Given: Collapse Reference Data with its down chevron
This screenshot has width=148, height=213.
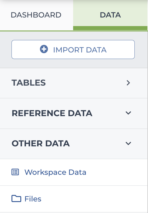Looking at the screenshot, I should point(128,113).
